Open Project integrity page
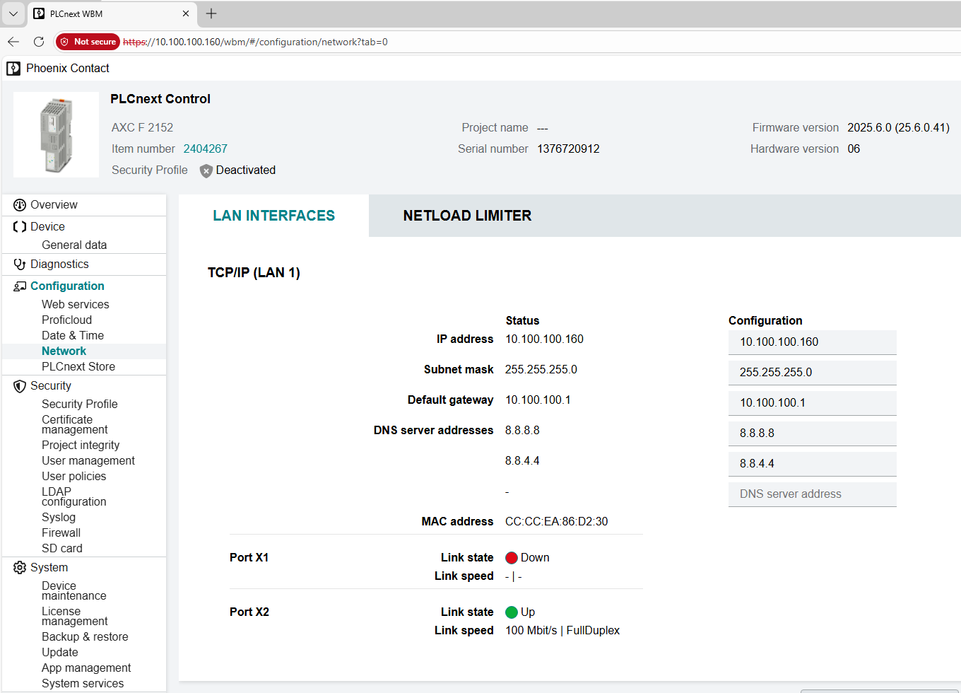The height and width of the screenshot is (693, 961). [x=81, y=445]
